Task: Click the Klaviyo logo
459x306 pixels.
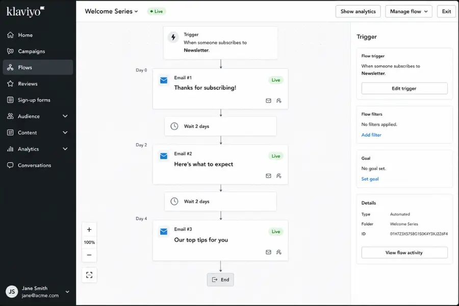Action: click(x=25, y=11)
